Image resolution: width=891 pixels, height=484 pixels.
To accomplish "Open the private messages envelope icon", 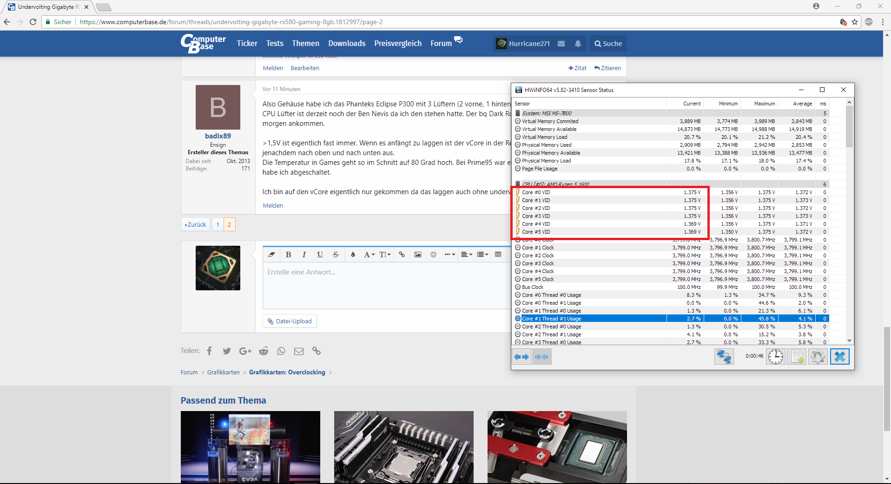I will [561, 44].
